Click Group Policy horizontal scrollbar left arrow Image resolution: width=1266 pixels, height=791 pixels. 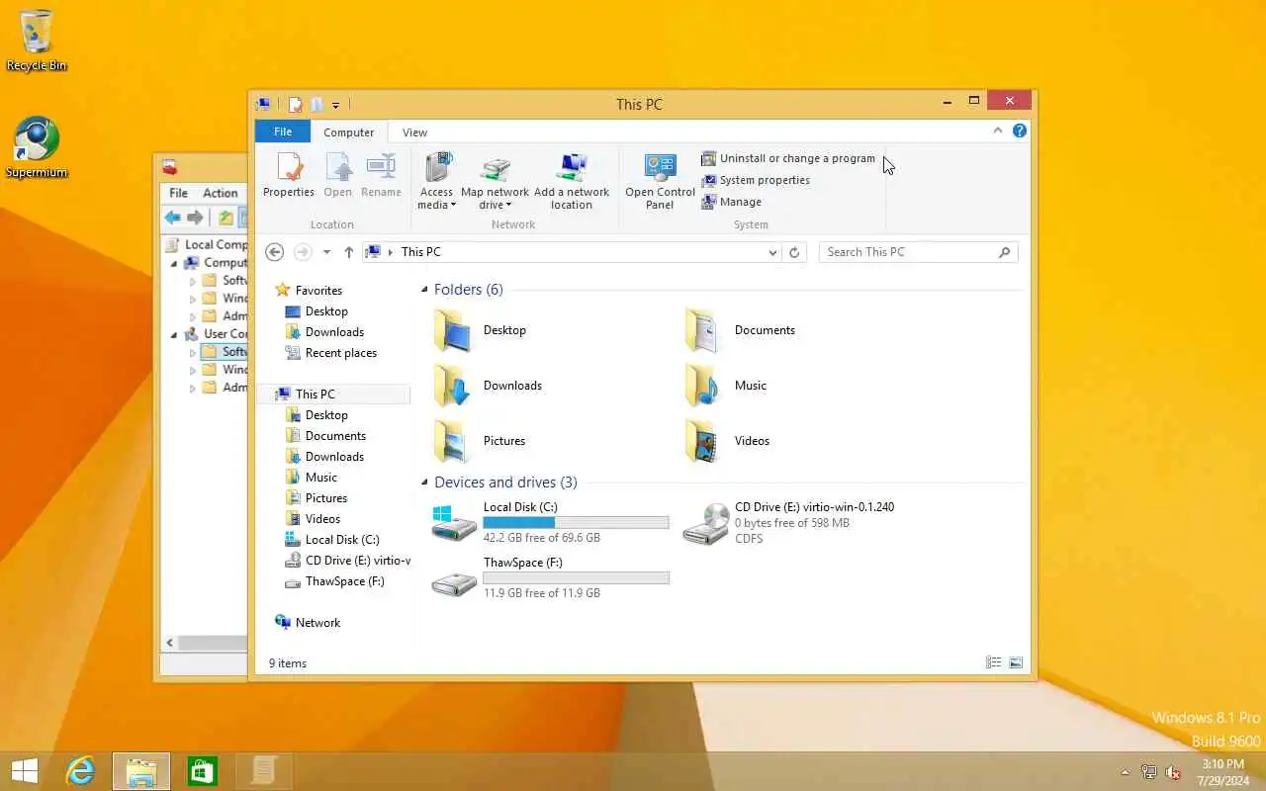[170, 643]
